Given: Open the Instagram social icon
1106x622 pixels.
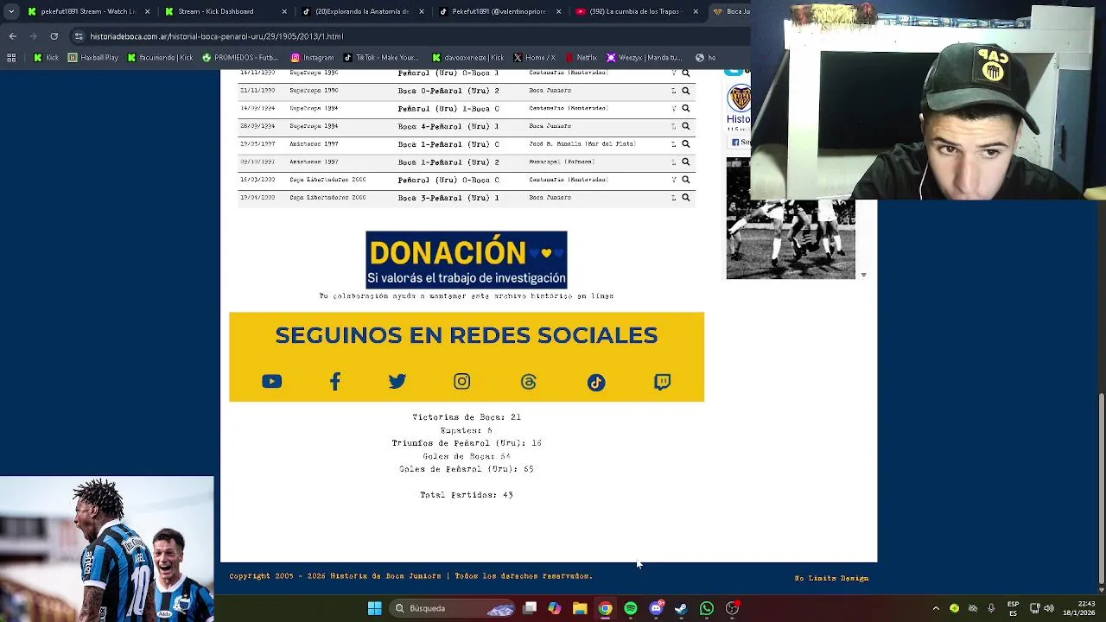Looking at the screenshot, I should tap(462, 381).
